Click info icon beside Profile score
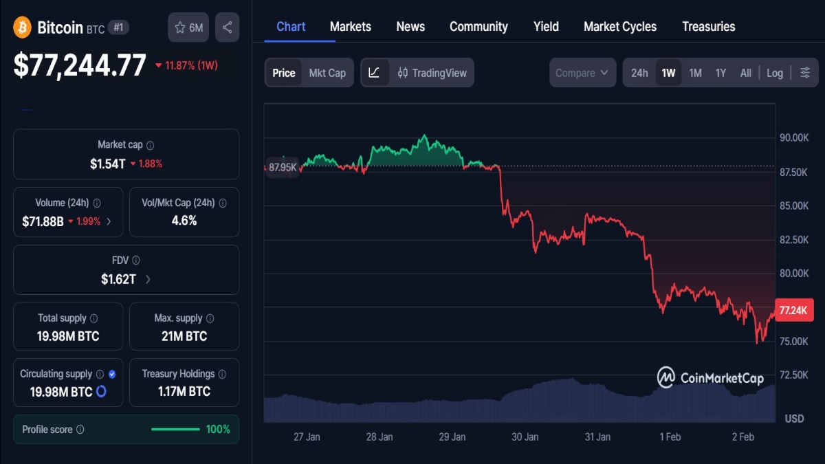The image size is (825, 464). pyautogui.click(x=80, y=430)
